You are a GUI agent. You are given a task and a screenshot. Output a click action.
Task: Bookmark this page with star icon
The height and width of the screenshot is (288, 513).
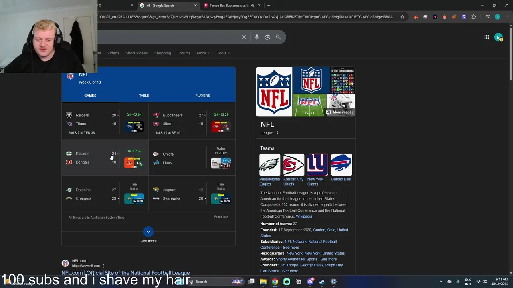click(402, 17)
